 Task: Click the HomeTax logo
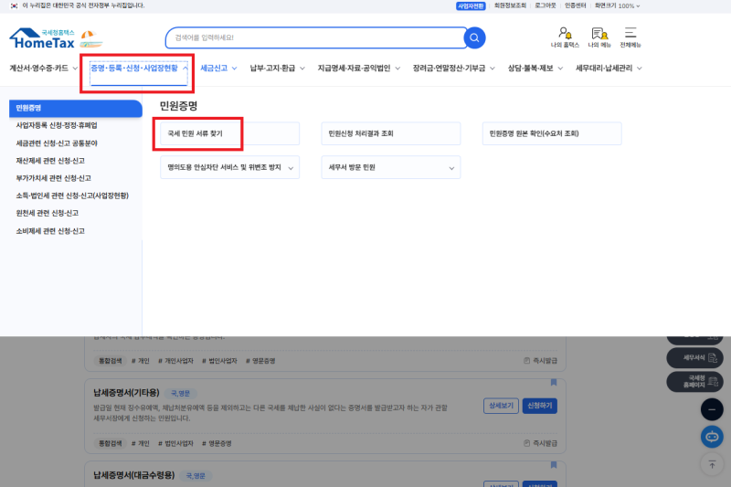[42, 38]
